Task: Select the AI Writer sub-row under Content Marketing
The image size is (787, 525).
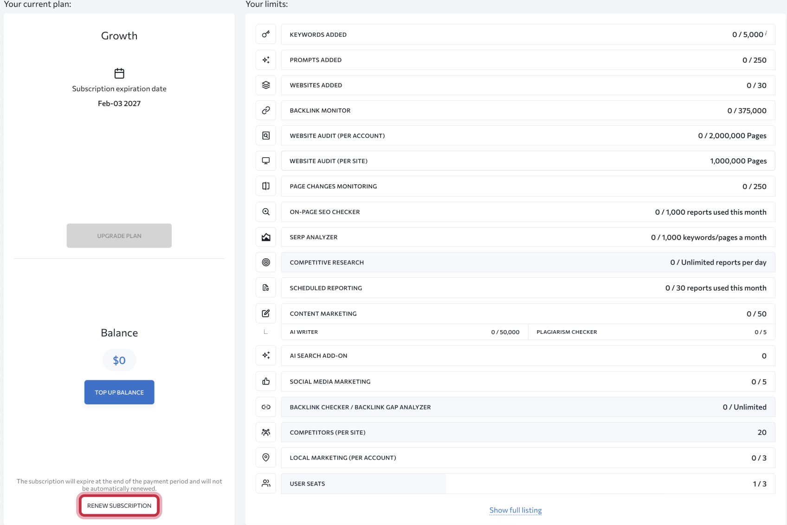Action: 404,332
